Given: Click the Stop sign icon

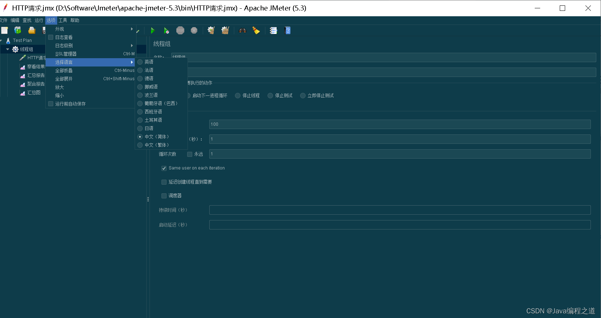Looking at the screenshot, I should [180, 30].
